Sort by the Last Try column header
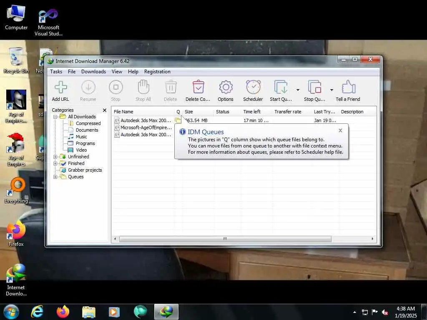Image resolution: width=427 pixels, height=320 pixels. [325, 112]
